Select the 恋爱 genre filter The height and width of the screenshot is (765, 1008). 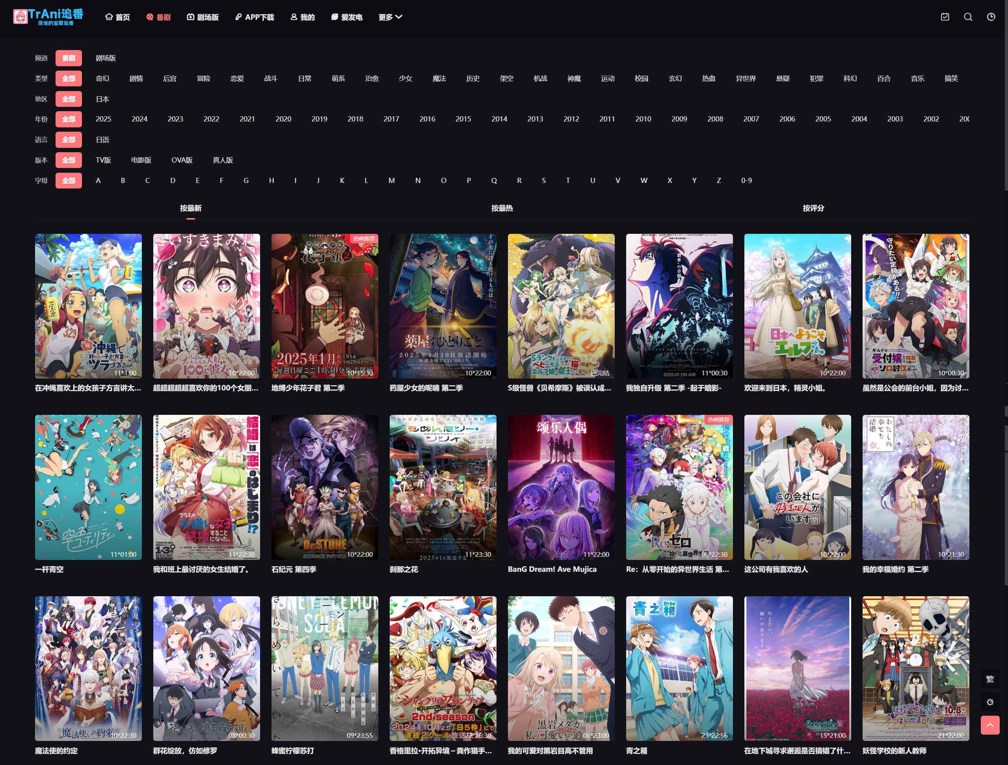point(236,78)
